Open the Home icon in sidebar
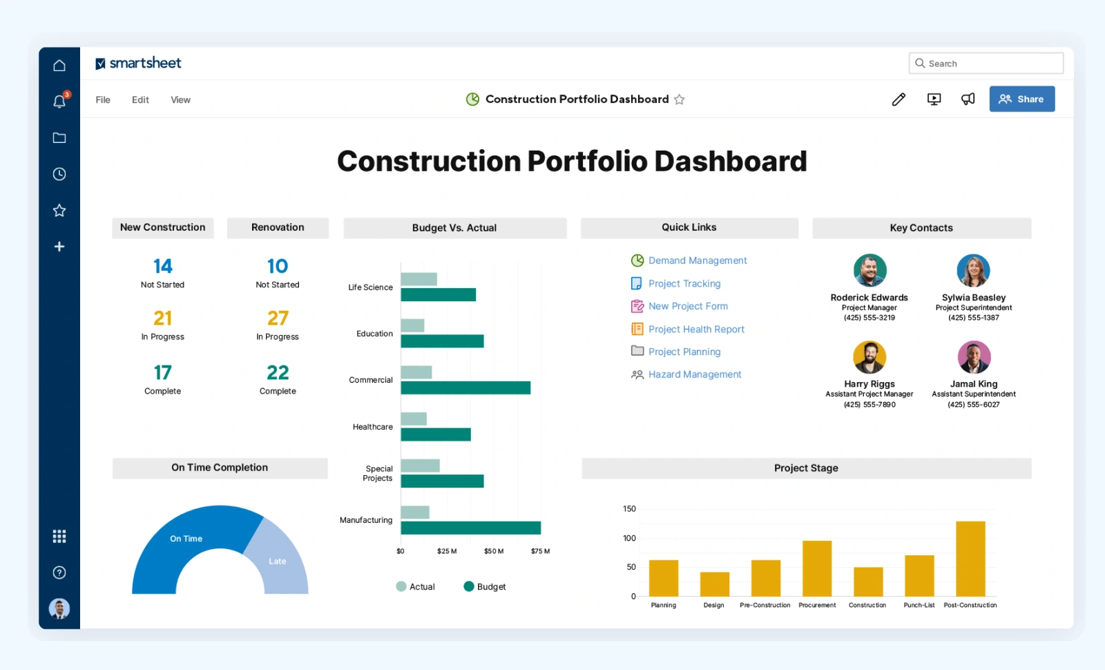This screenshot has width=1105, height=670. [x=59, y=65]
